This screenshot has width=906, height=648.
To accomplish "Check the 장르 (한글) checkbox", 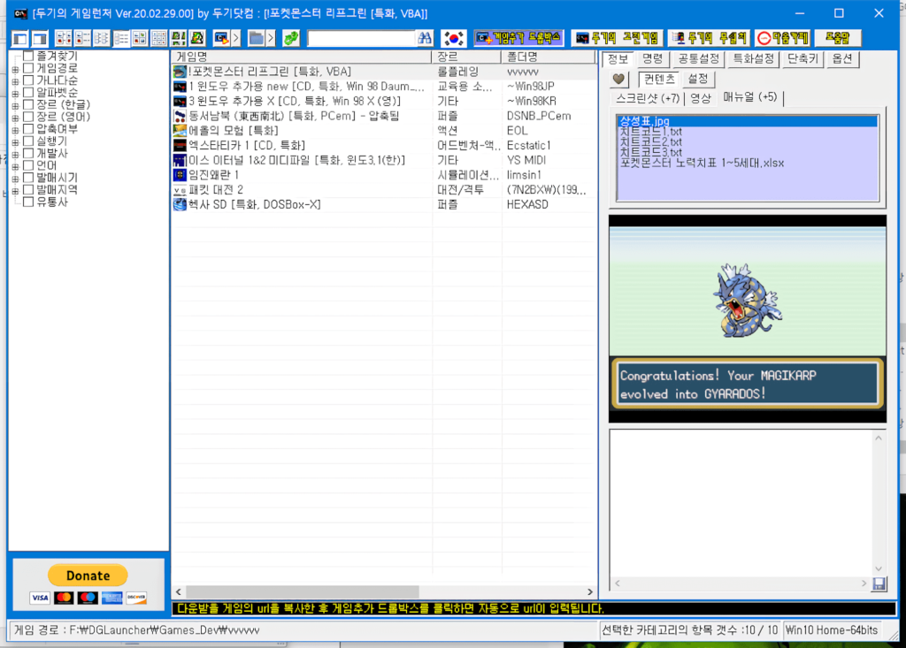I will (x=27, y=104).
